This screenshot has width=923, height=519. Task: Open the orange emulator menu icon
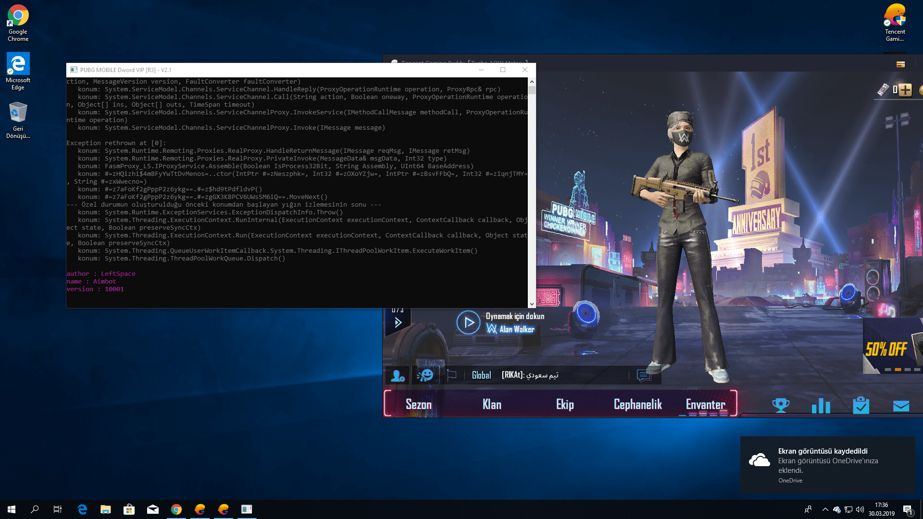tap(901, 64)
